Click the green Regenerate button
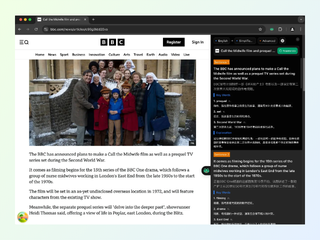 (x=287, y=51)
